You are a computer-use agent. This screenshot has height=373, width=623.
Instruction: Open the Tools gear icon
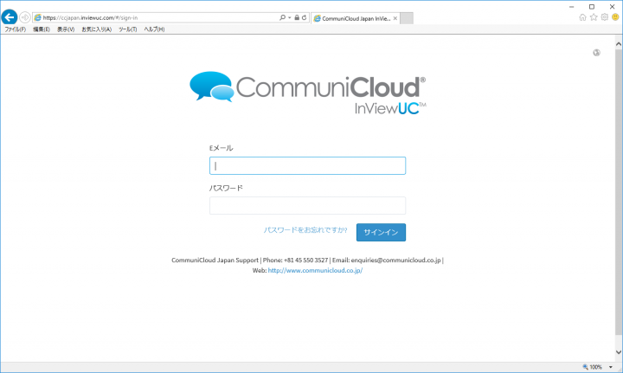click(x=604, y=17)
